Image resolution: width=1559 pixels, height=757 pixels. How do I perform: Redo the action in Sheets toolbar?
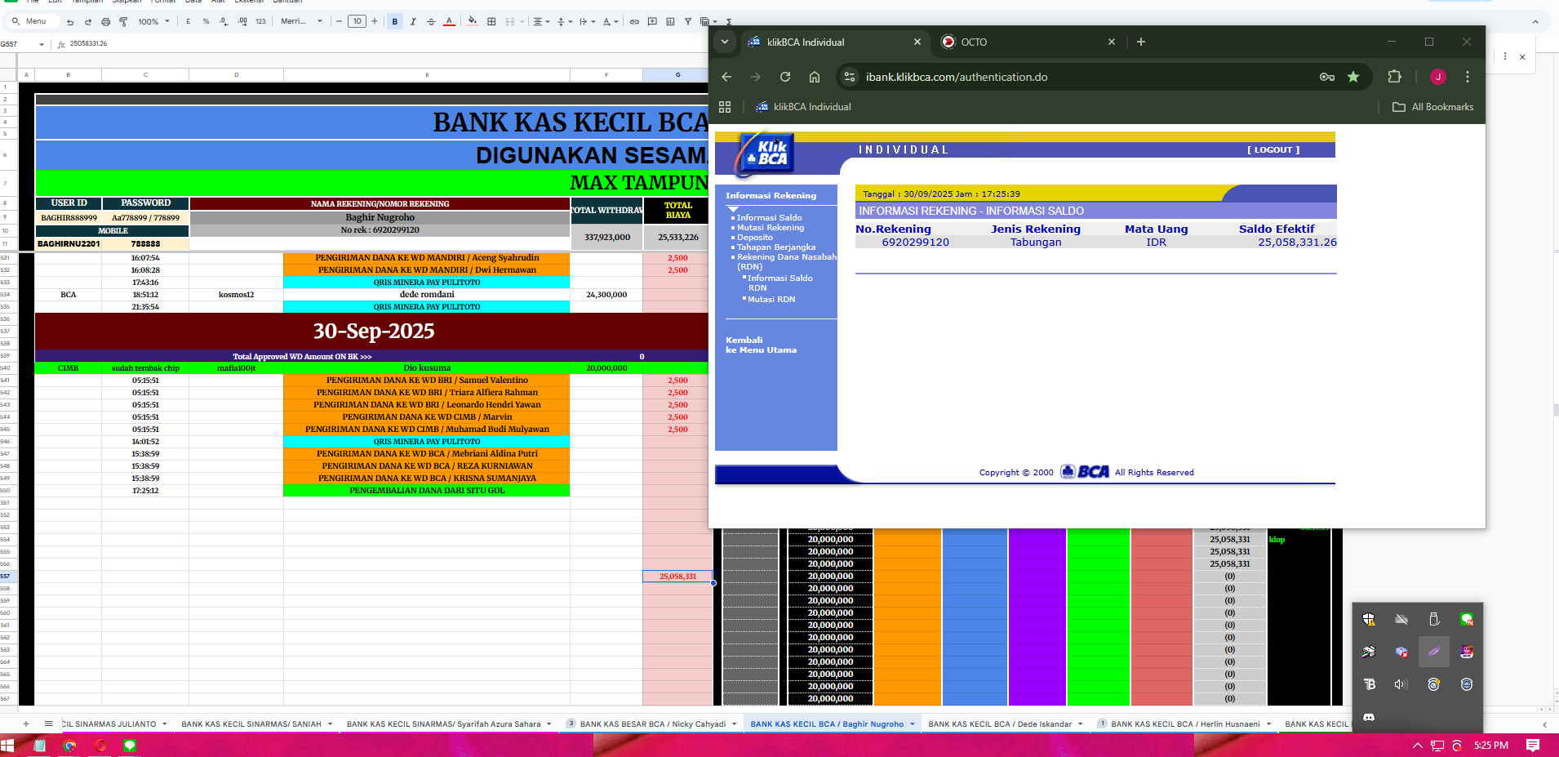[87, 22]
